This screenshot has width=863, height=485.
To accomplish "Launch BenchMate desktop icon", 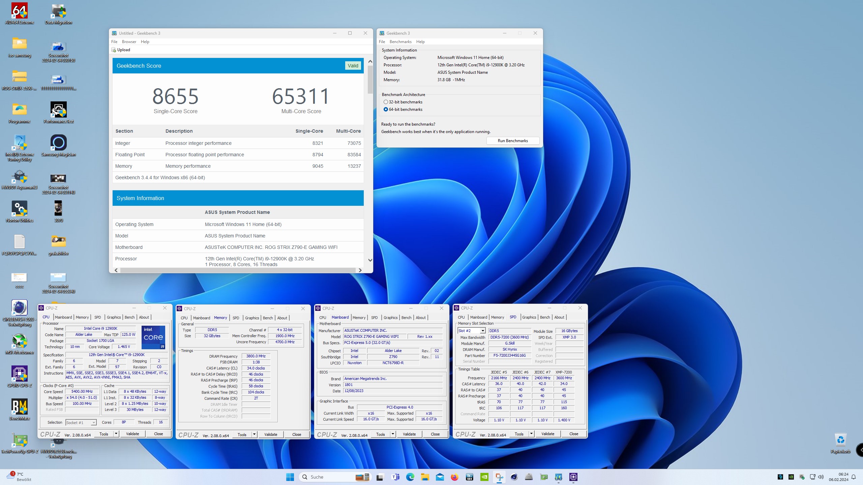I will [19, 410].
